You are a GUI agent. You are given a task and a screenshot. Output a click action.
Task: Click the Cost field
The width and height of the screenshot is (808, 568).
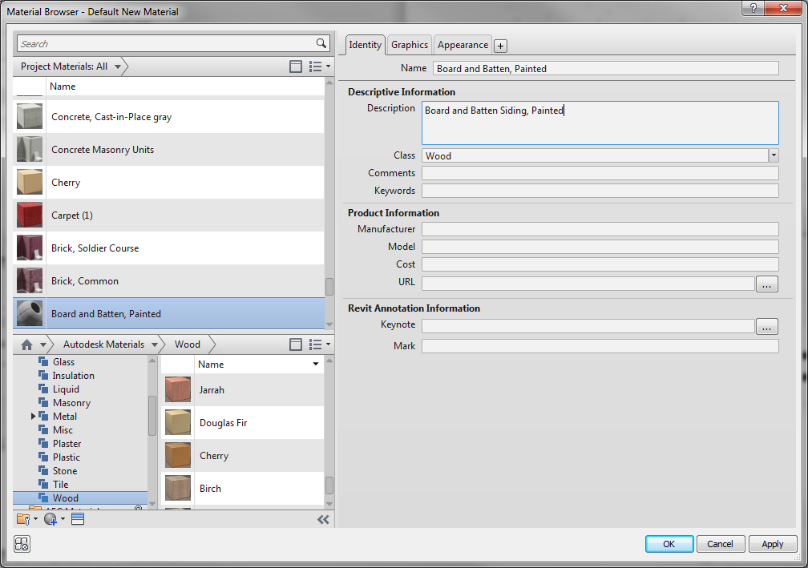coord(600,264)
